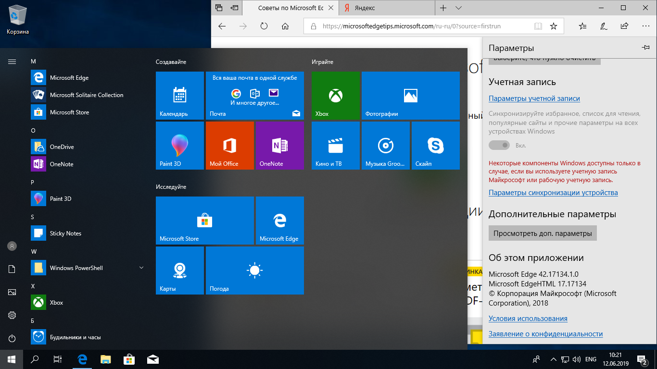The height and width of the screenshot is (369, 657).
Task: Open Paint 3D in the app list
Action: (x=87, y=199)
